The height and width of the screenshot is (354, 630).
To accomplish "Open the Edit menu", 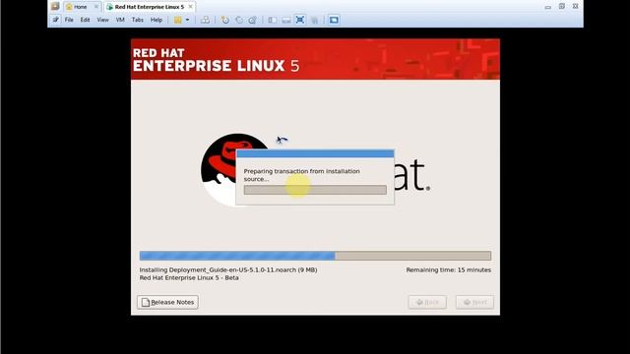I will (x=86, y=20).
